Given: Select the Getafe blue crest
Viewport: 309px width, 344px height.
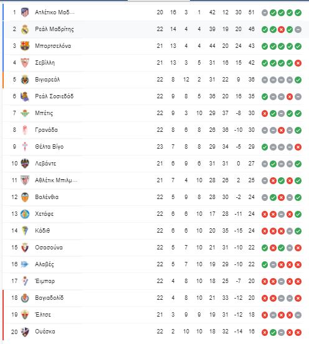Looking at the screenshot, I should coord(25,214).
